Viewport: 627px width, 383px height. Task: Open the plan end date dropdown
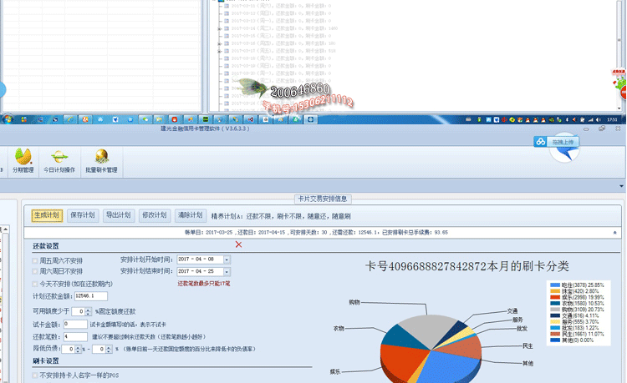pyautogui.click(x=226, y=271)
